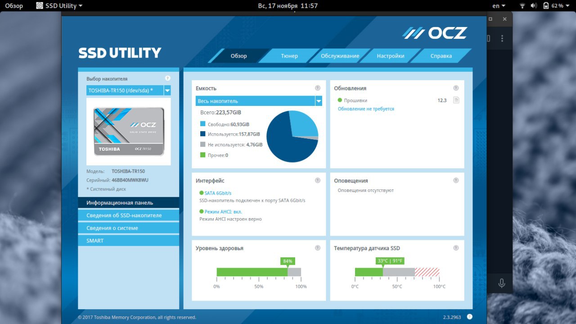Switch to the Справка tab
The width and height of the screenshot is (576, 324).
click(x=441, y=56)
